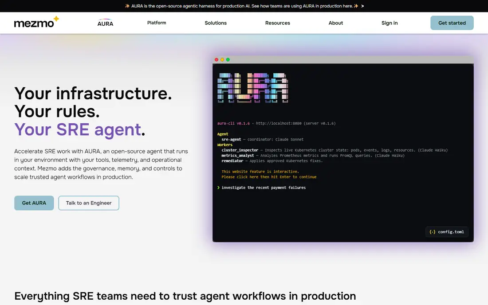Click 'sre-agent' coordinator line
Viewport: 488px width, 305px height.
coord(262,139)
